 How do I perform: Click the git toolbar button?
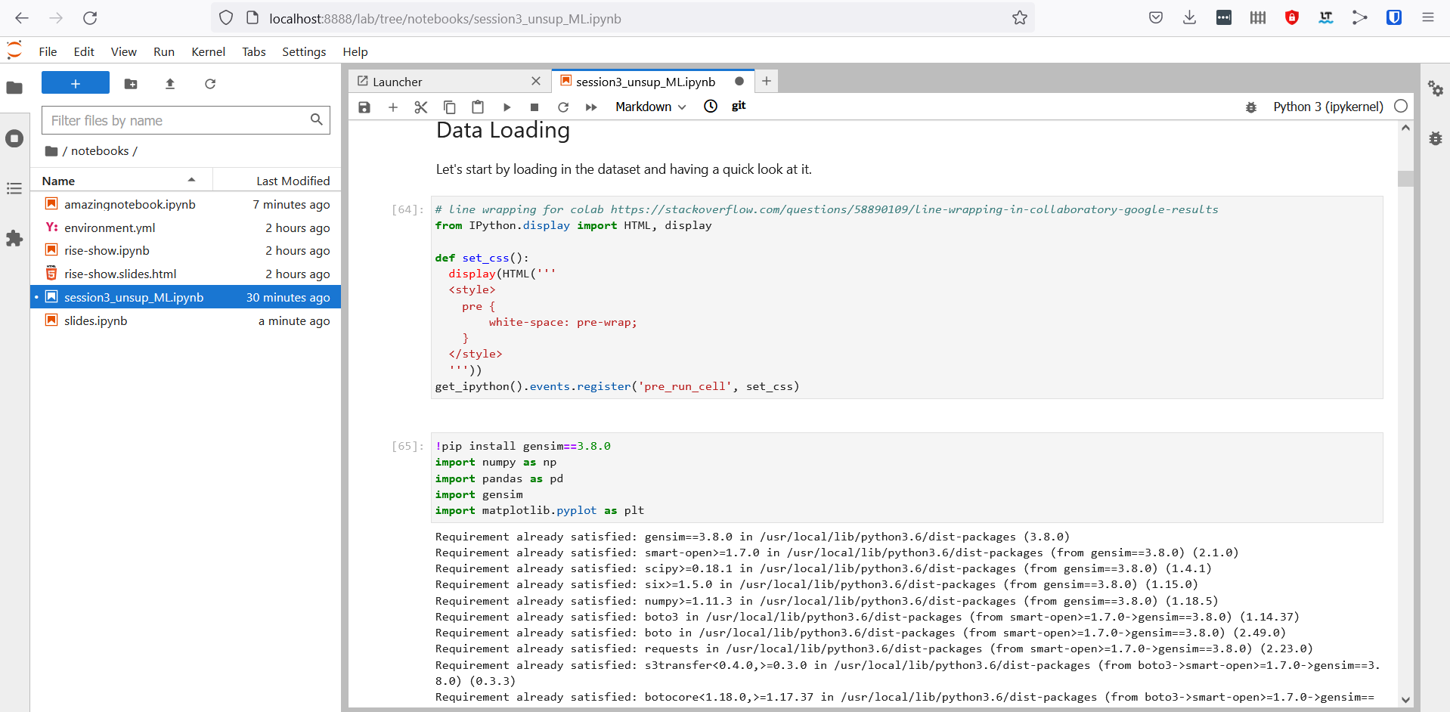tap(739, 106)
